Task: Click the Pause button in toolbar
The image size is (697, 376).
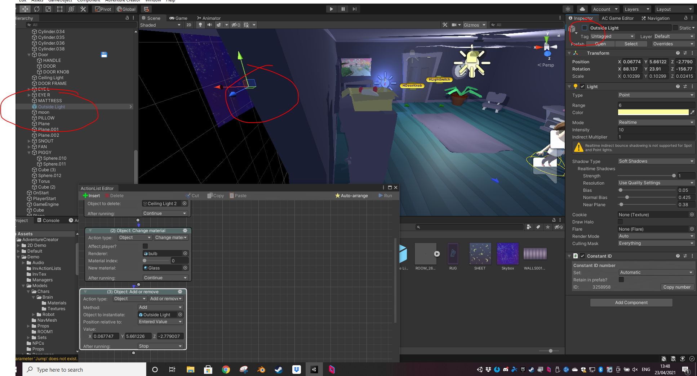Action: (343, 9)
